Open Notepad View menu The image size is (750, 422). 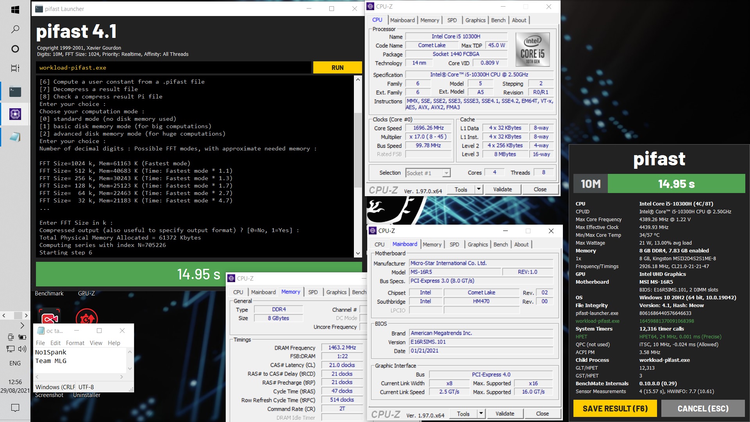coord(96,343)
